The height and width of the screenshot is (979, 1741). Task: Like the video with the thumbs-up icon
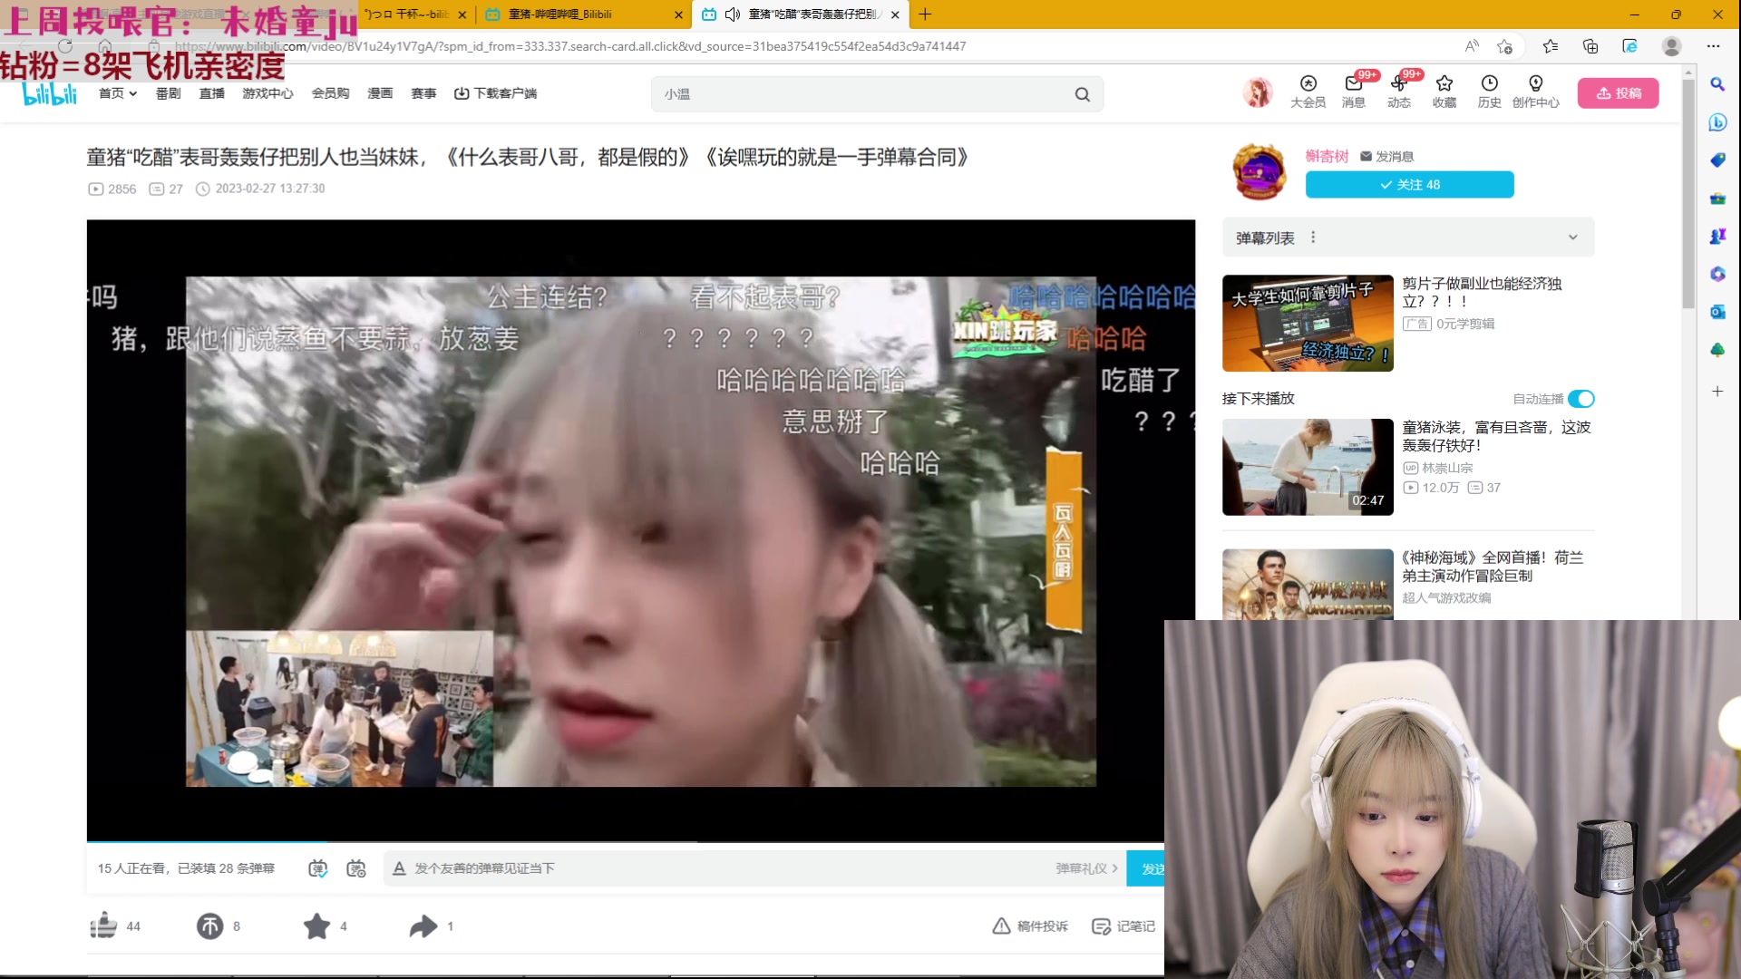103,926
